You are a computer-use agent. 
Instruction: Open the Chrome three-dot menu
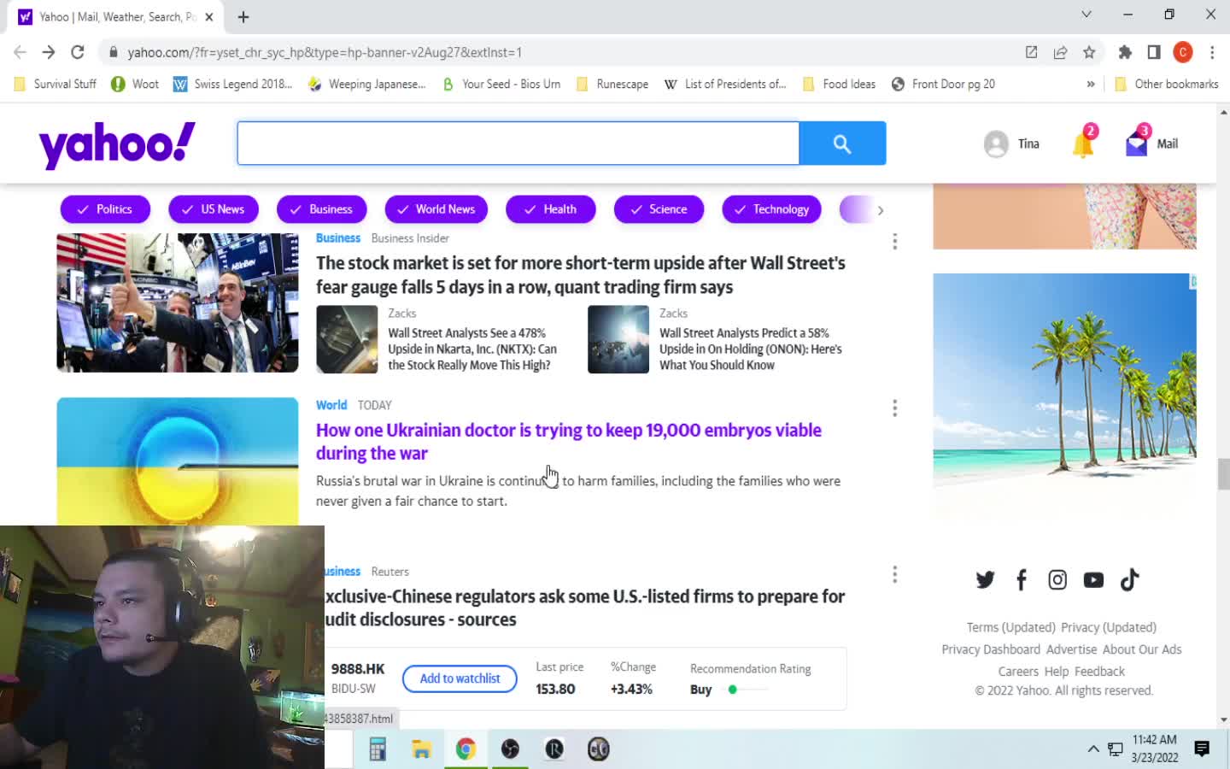(x=1212, y=52)
